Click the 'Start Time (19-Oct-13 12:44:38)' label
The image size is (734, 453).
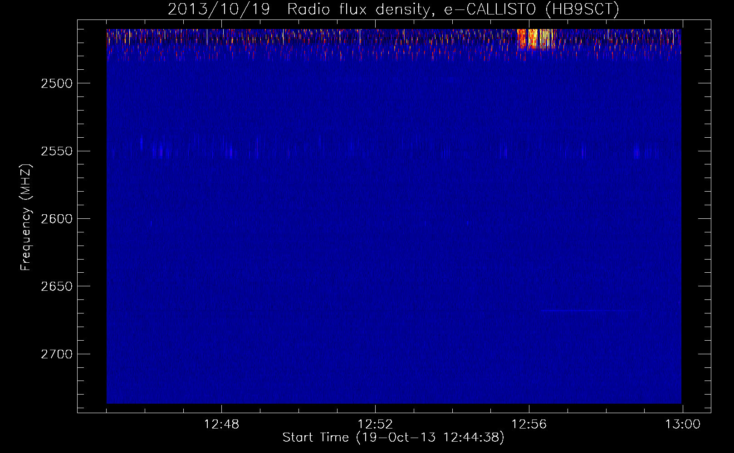393,438
